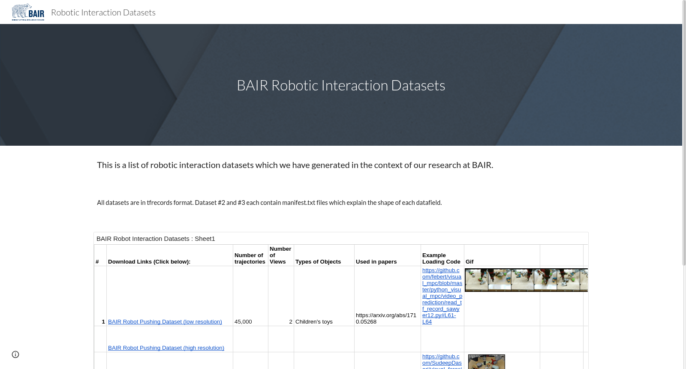Open the SudeepDas GitHub loading code link
The image size is (686, 369).
(442, 361)
